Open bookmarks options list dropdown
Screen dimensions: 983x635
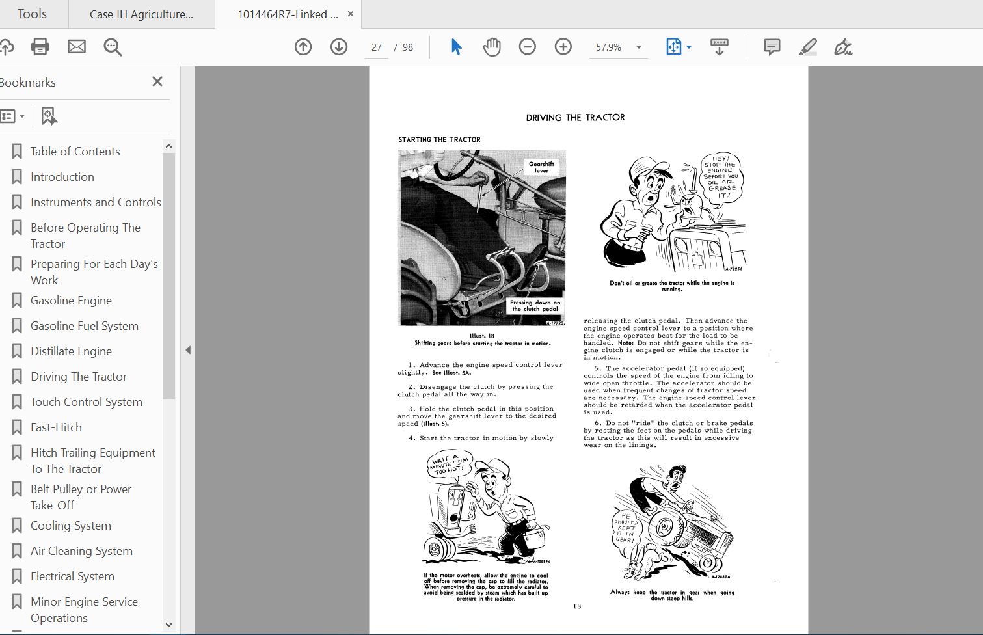tap(13, 116)
